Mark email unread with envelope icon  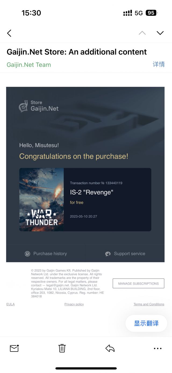[14, 348]
